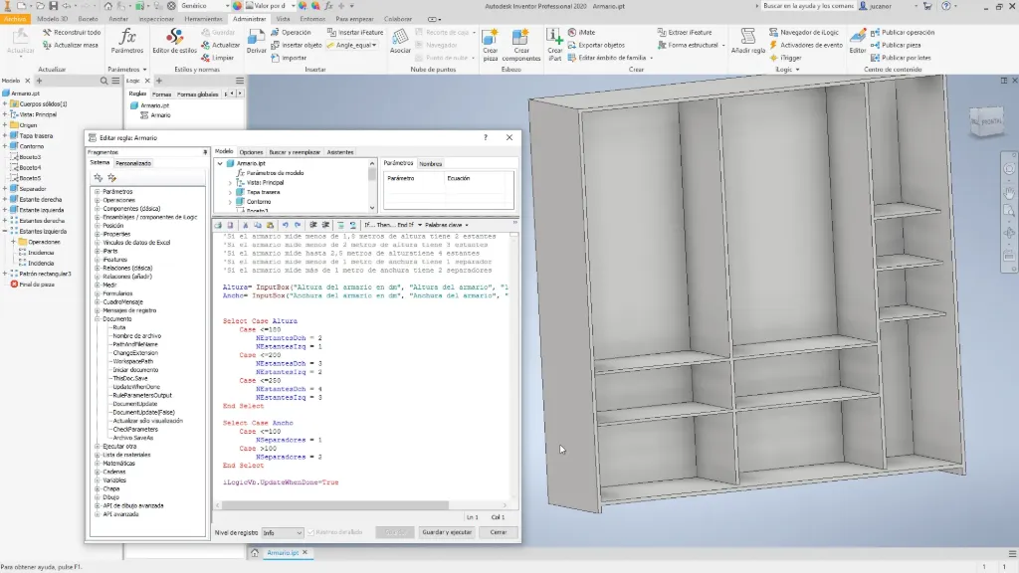Toggle the Rastreo detallado checkbox

tap(311, 532)
